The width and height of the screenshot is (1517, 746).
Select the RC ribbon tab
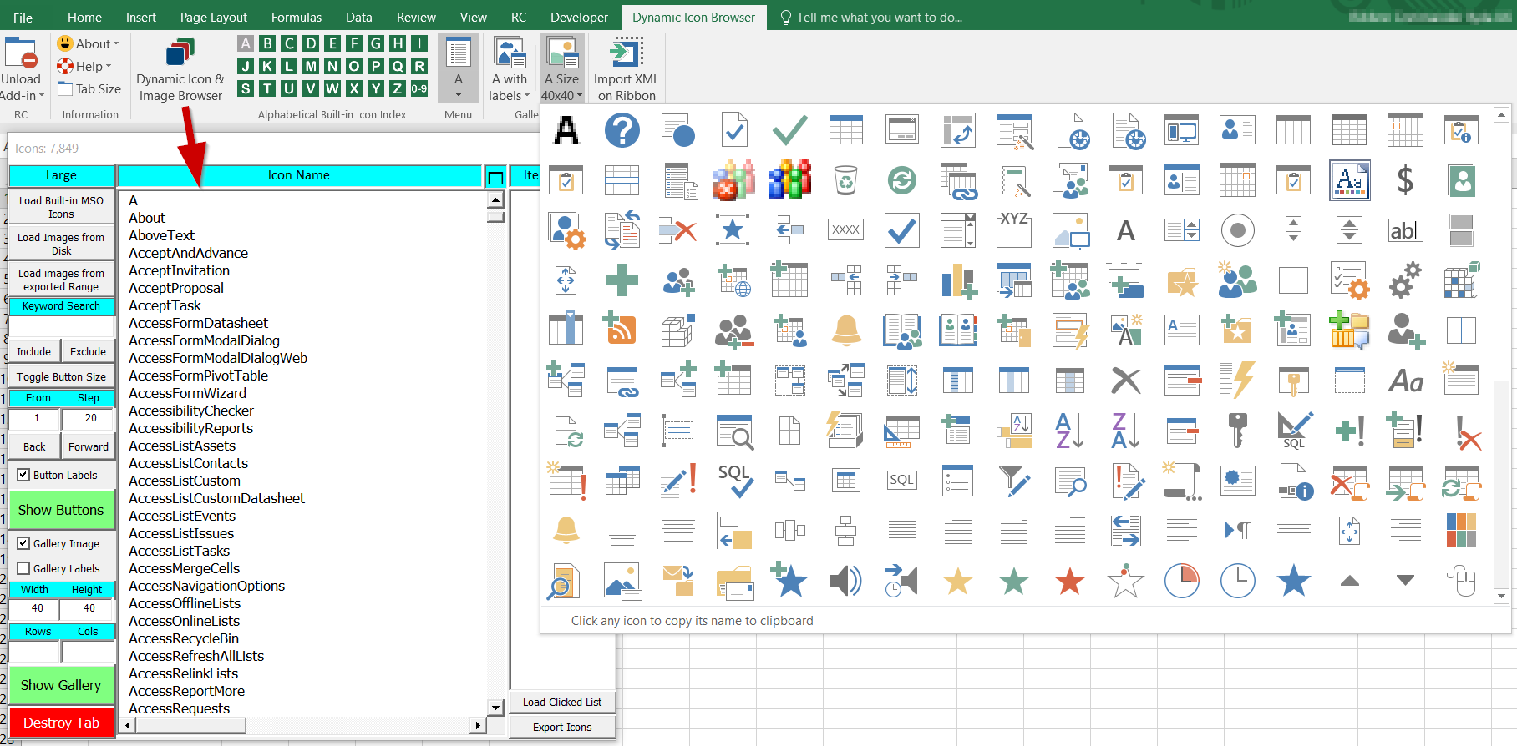(x=519, y=17)
